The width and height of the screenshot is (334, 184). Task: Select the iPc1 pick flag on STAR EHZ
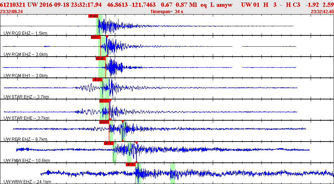click(x=97, y=80)
